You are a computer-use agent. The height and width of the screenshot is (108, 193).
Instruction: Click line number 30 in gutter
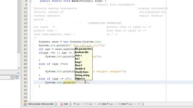[x=25, y=82]
